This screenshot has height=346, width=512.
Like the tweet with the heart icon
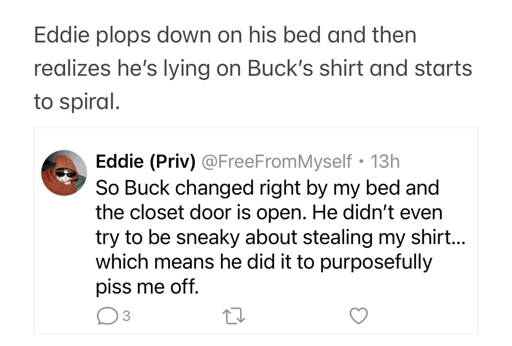358,316
